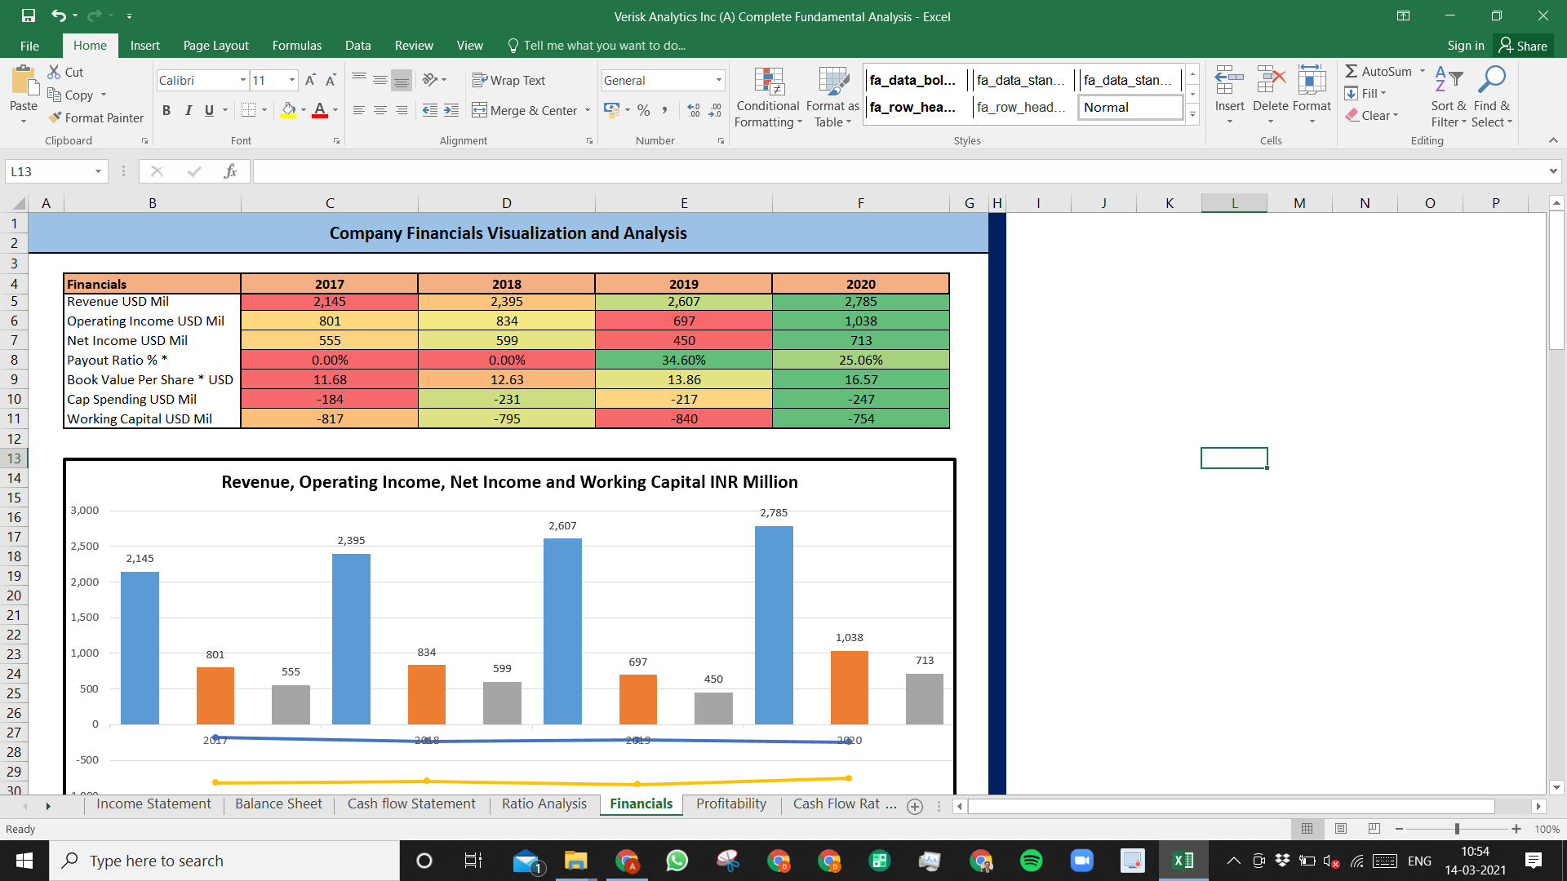This screenshot has height=881, width=1567.
Task: Open the AutoSum dropdown arrow
Action: pyautogui.click(x=1423, y=71)
